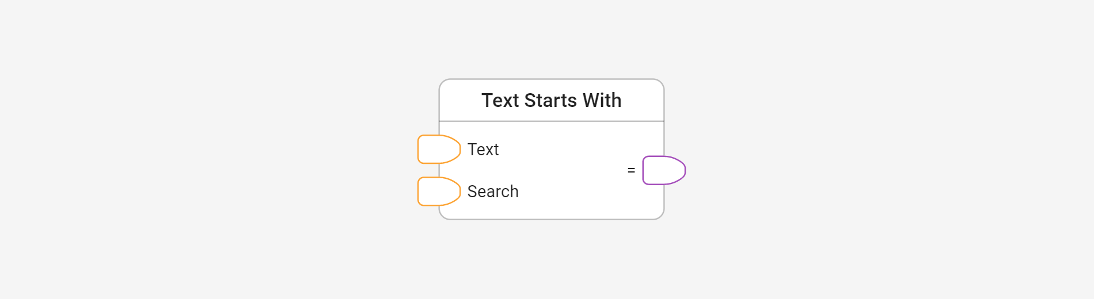
Task: Click the purple result output port
Action: pyautogui.click(x=663, y=170)
